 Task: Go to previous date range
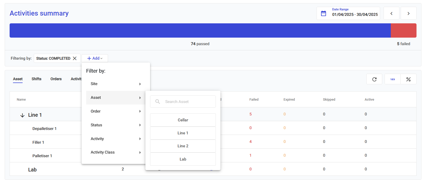tap(391, 13)
